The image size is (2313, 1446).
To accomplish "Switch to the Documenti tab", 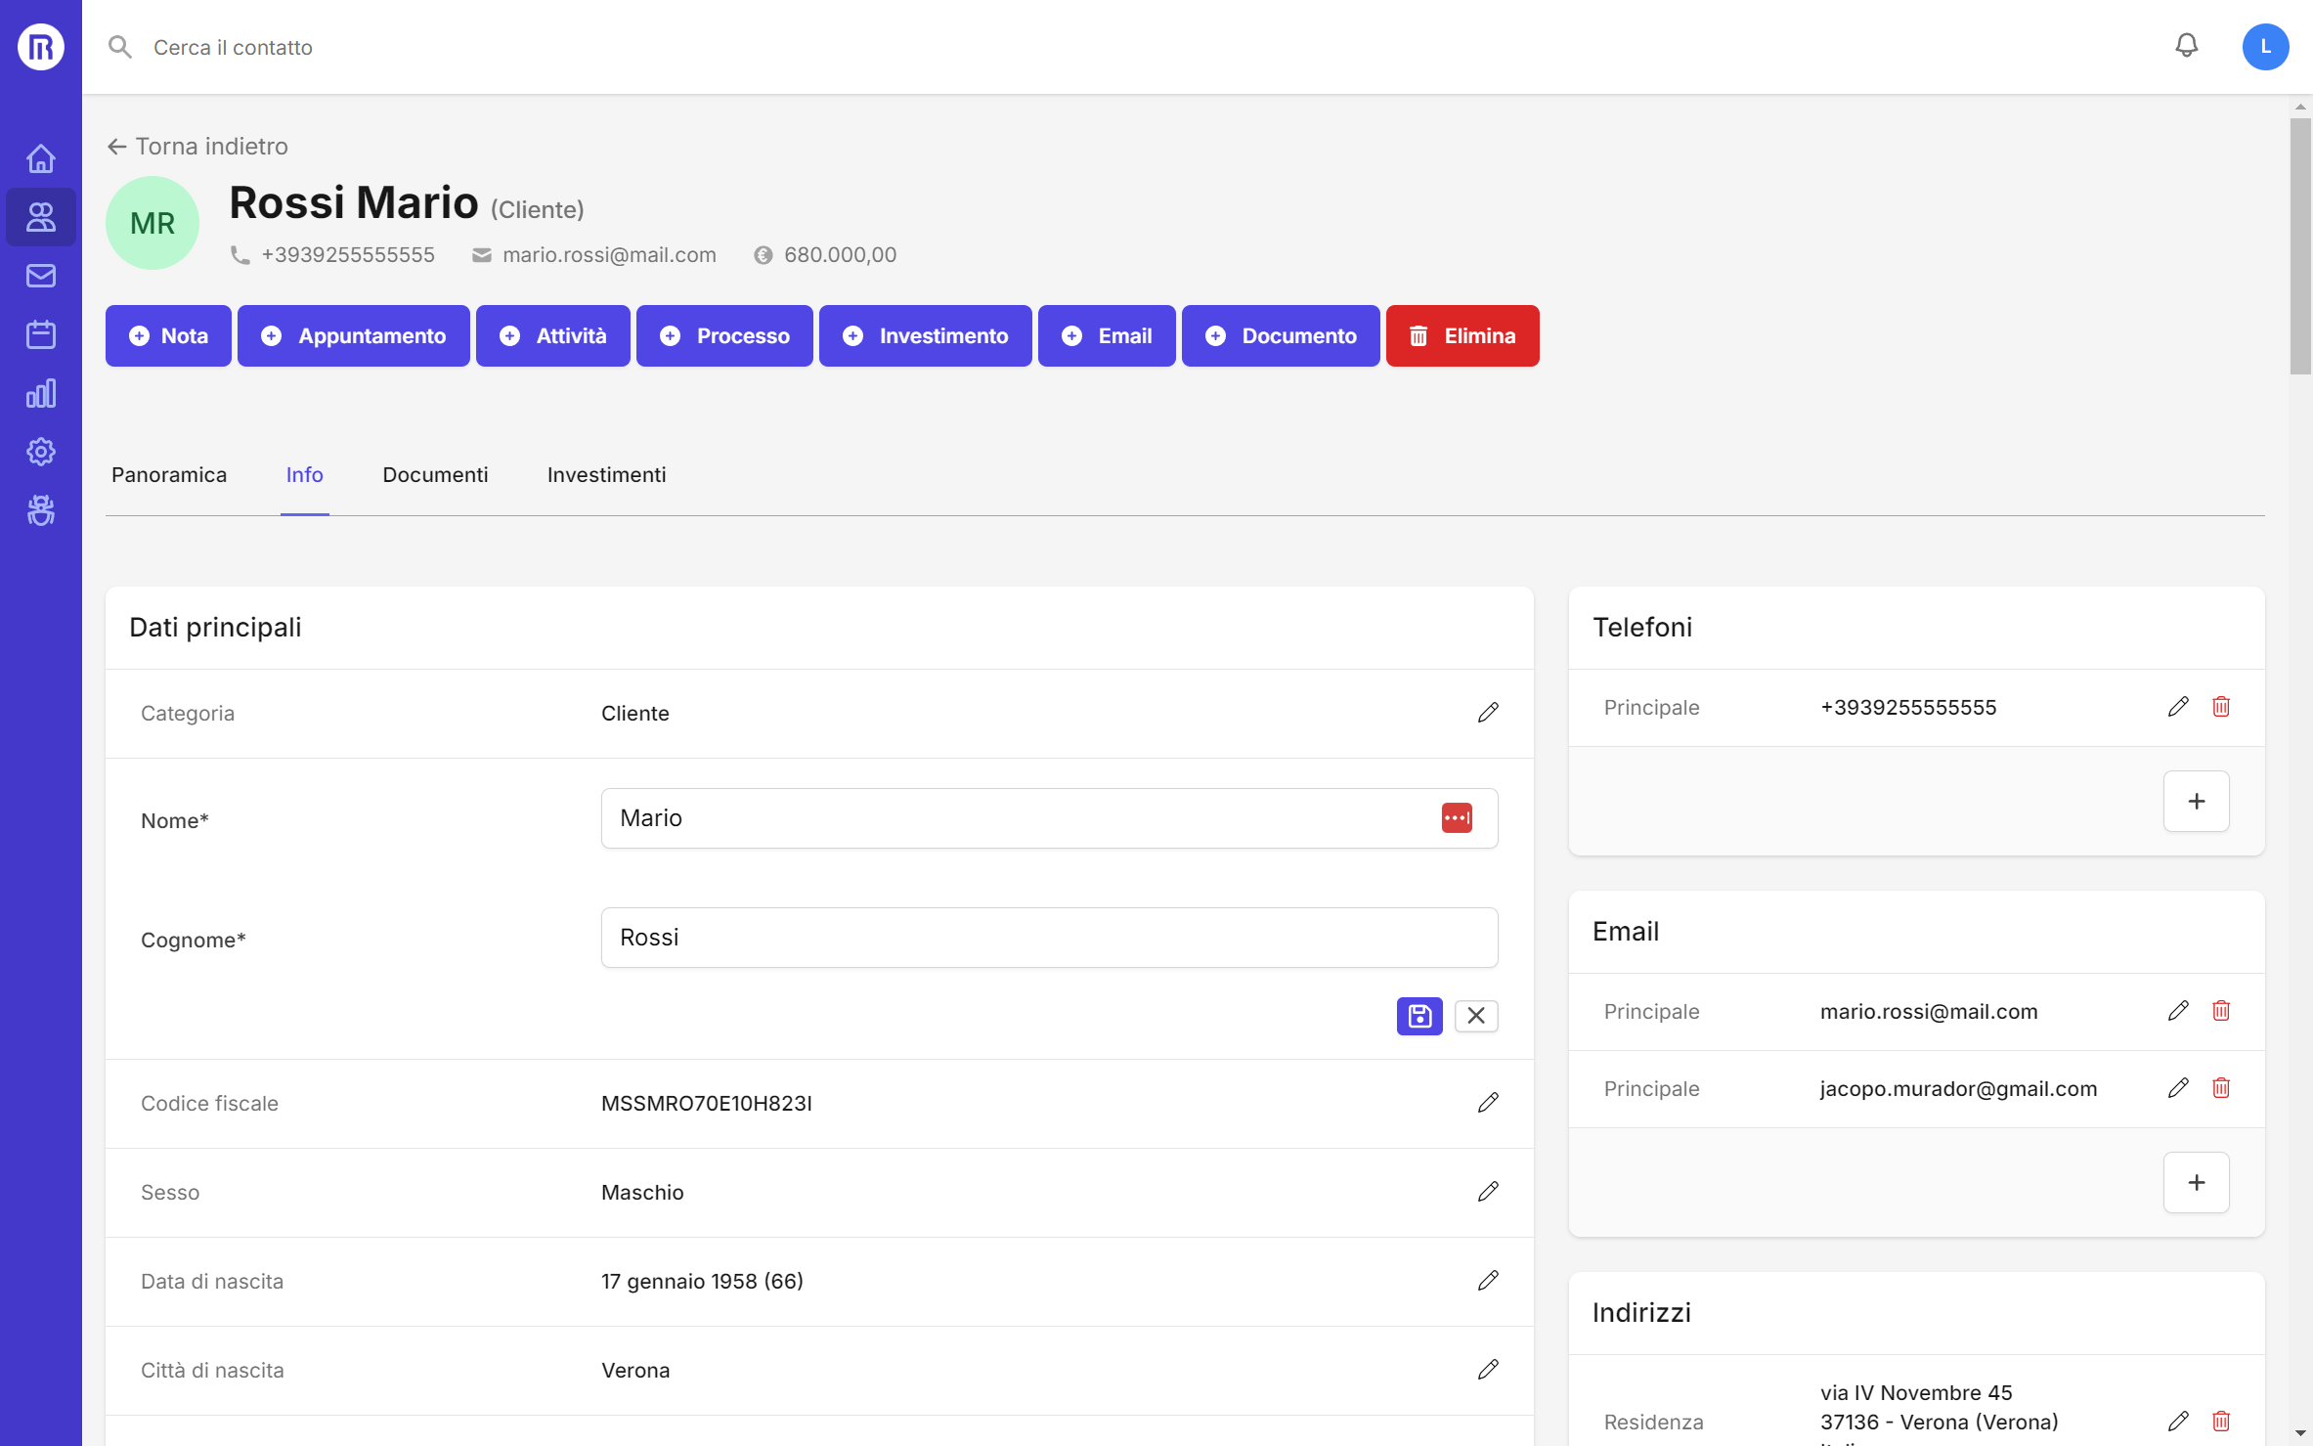I will click(435, 475).
